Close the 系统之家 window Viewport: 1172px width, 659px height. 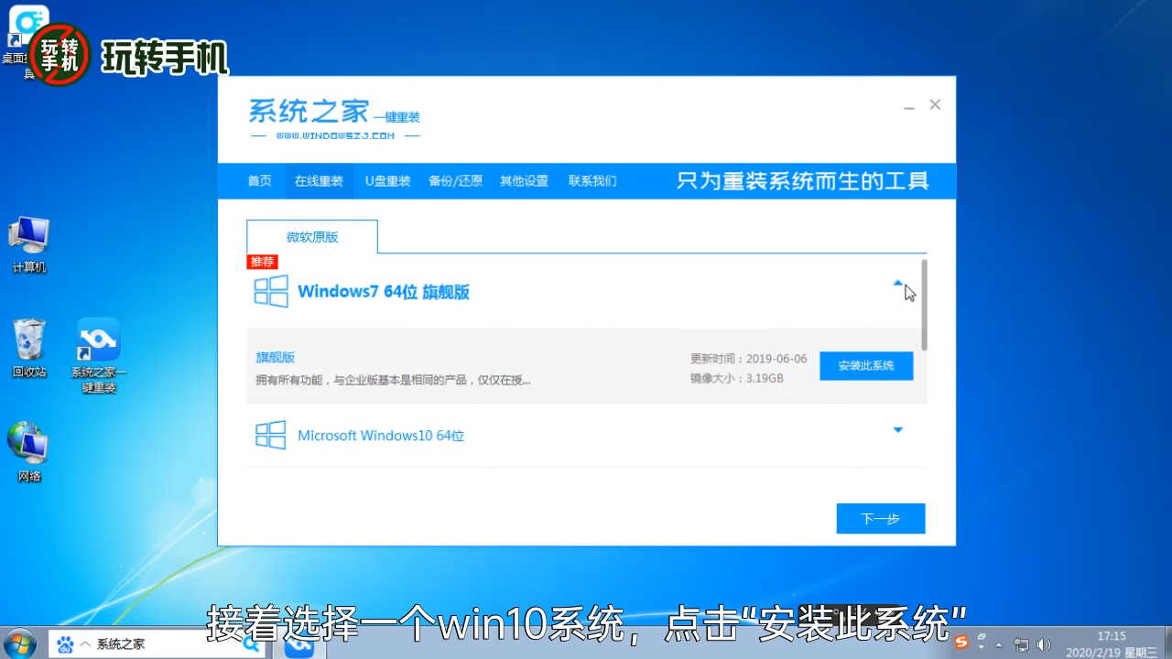pos(935,105)
